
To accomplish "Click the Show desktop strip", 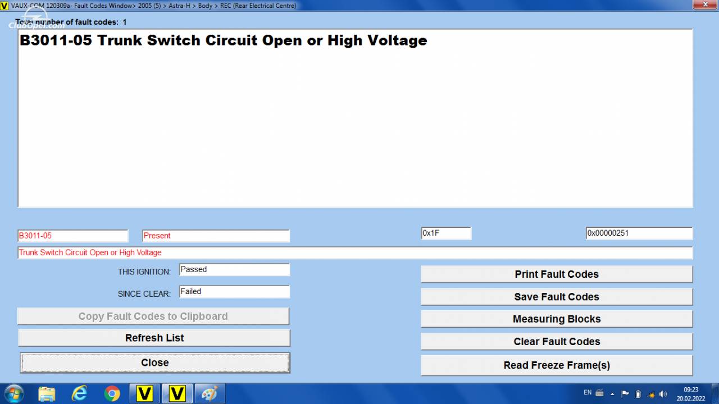I will coord(715,393).
